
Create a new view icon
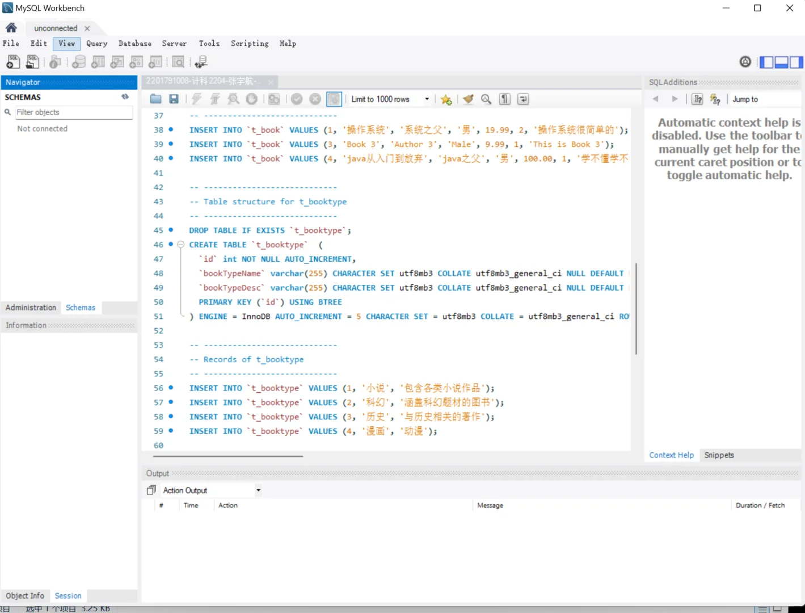pos(117,62)
